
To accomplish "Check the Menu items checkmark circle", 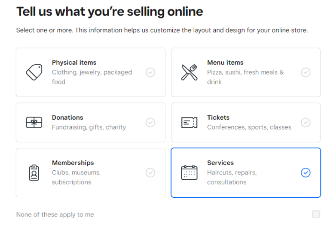I will pos(306,72).
